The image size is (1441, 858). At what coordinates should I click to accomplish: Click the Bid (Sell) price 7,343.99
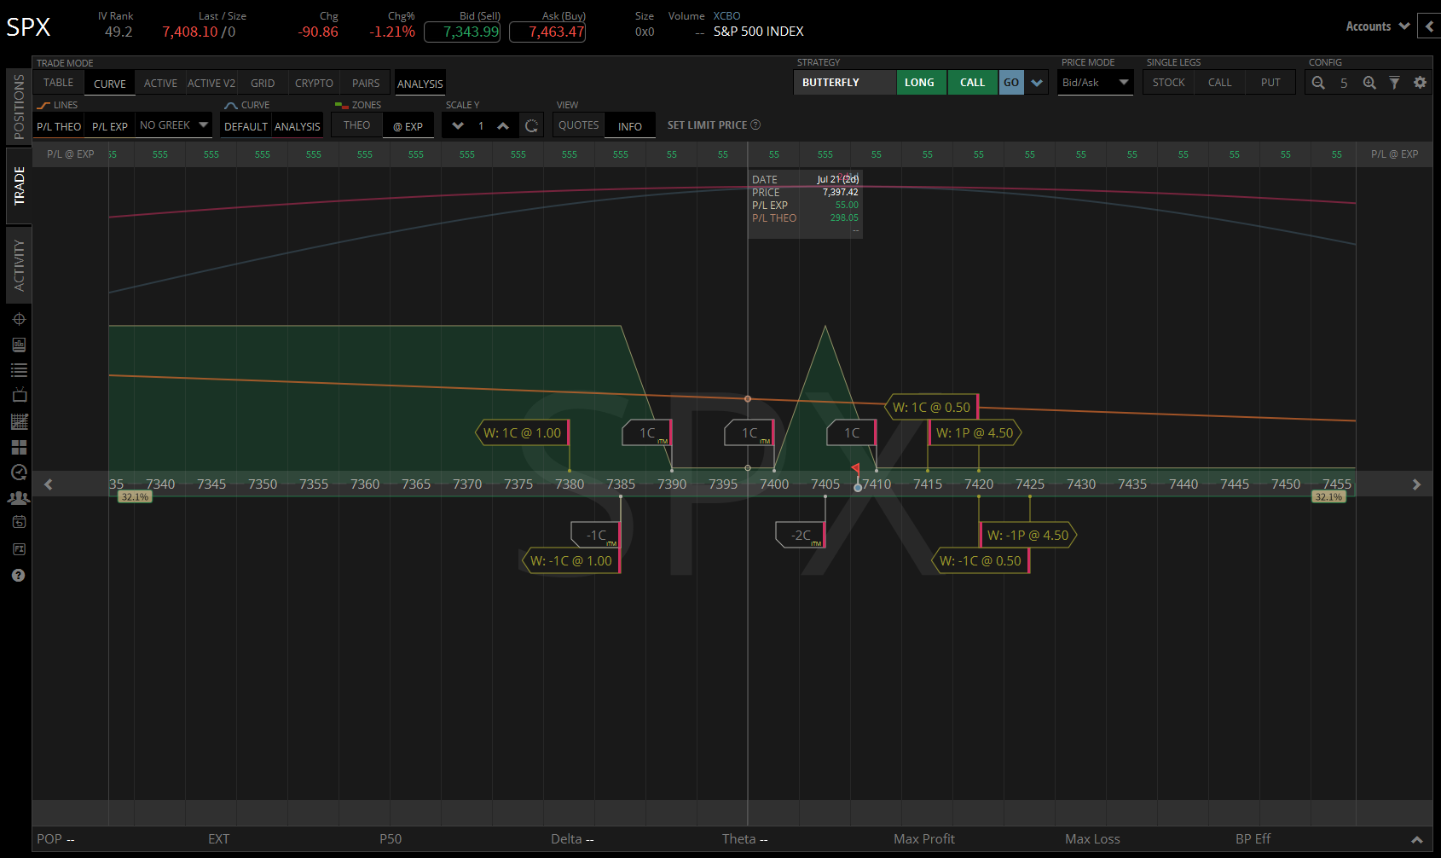[462, 32]
